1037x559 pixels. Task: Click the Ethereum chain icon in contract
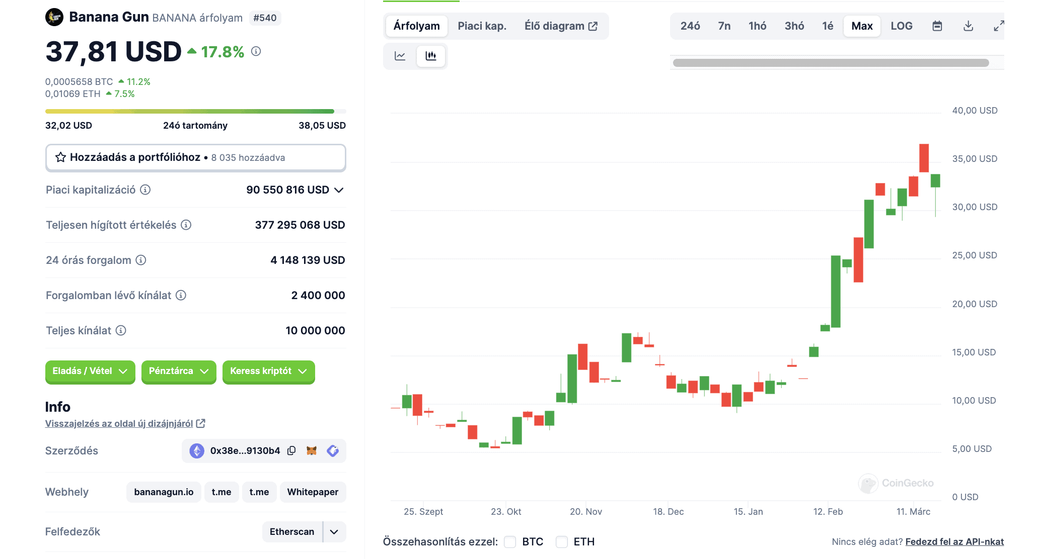197,450
